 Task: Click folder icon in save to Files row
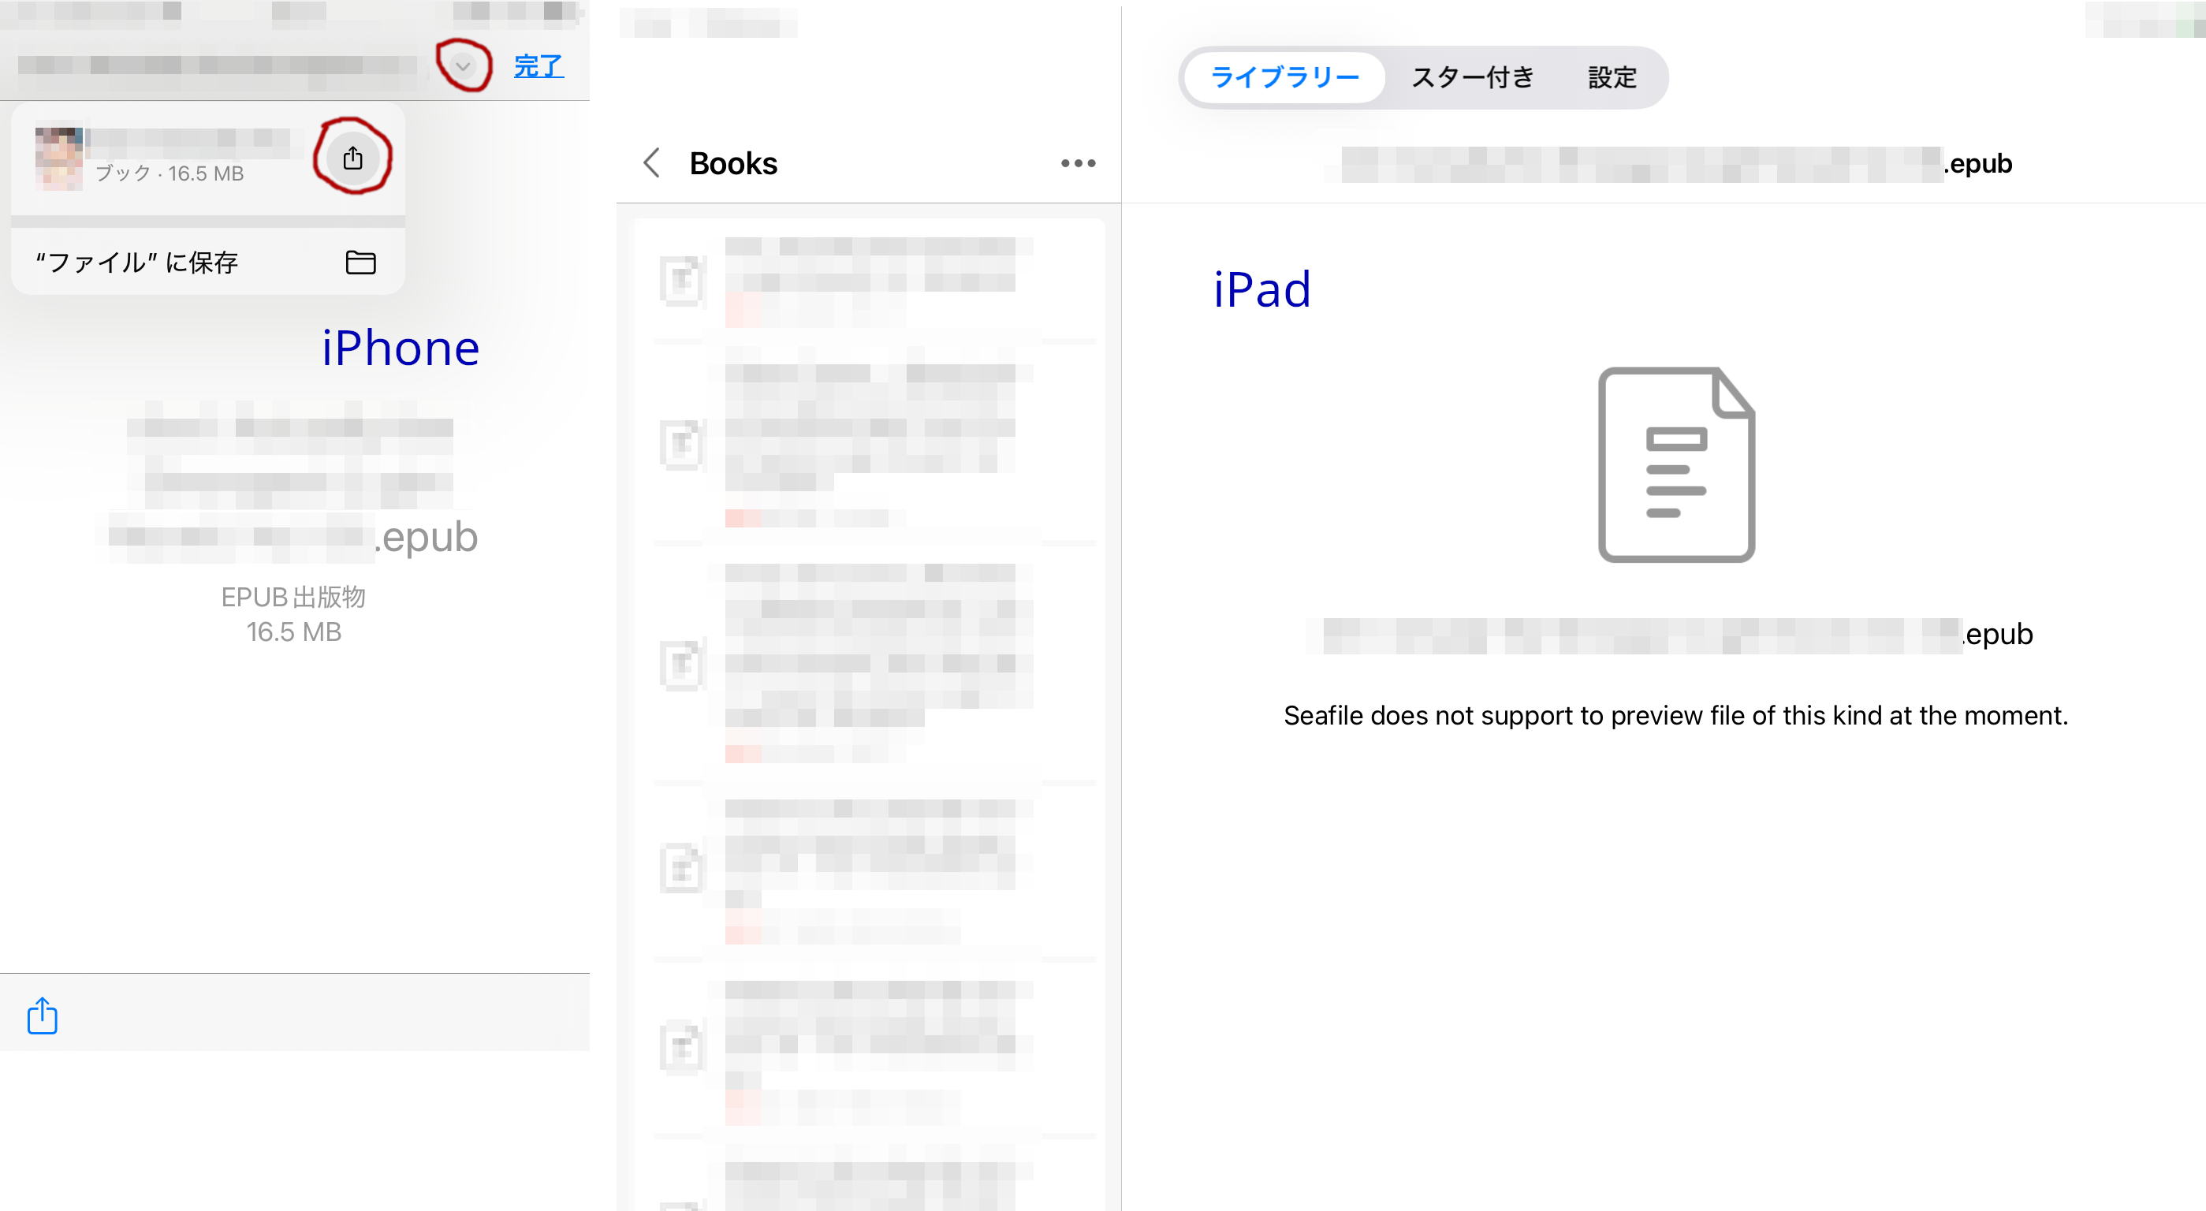pos(360,262)
